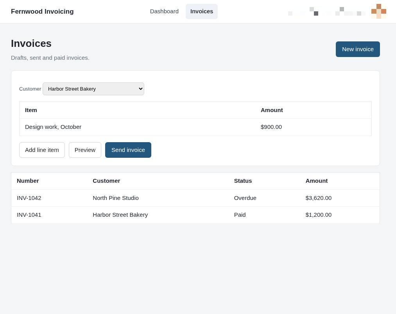Go to the Dashboard tab

(x=164, y=11)
